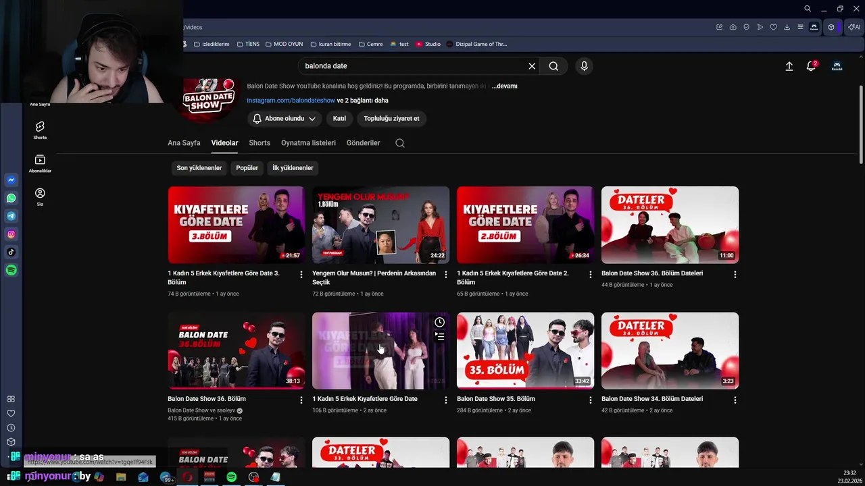865x486 pixels.
Task: Open instagram.com/balondateshow link
Action: (291, 100)
